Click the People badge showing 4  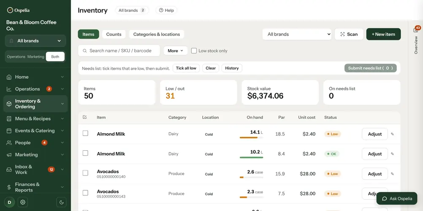(x=44, y=143)
